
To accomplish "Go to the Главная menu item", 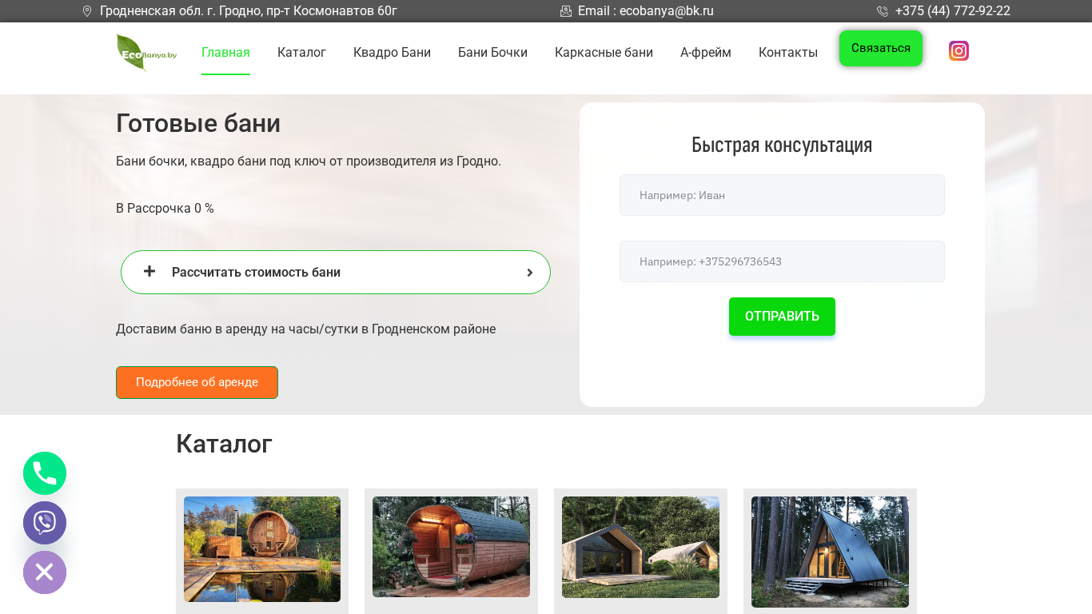I will pyautogui.click(x=225, y=53).
